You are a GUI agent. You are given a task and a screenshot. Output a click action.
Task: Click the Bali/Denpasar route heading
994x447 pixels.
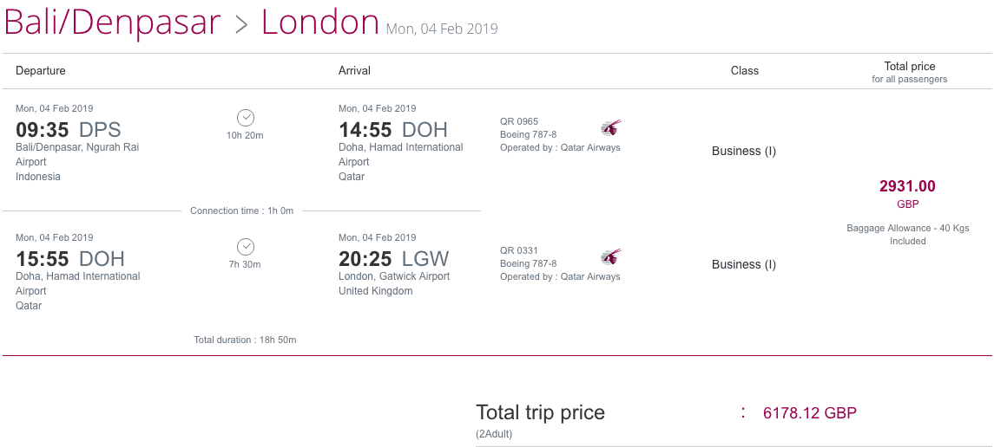[112, 23]
